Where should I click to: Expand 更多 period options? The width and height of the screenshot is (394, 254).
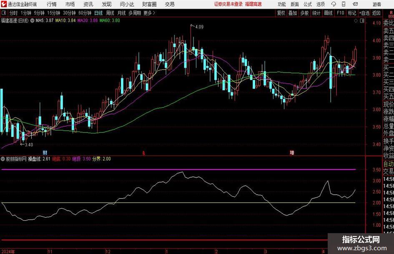149,13
